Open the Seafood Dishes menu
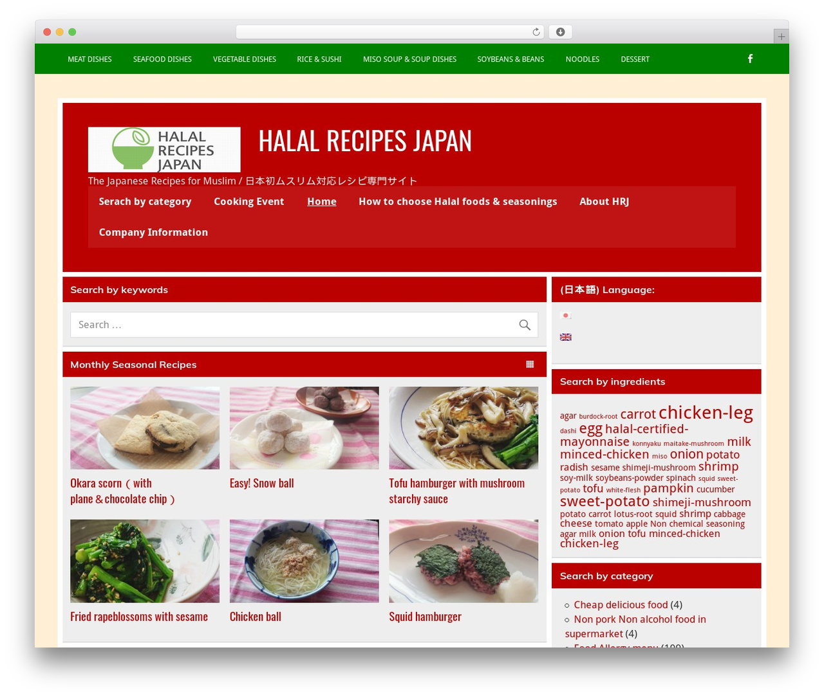 point(162,59)
